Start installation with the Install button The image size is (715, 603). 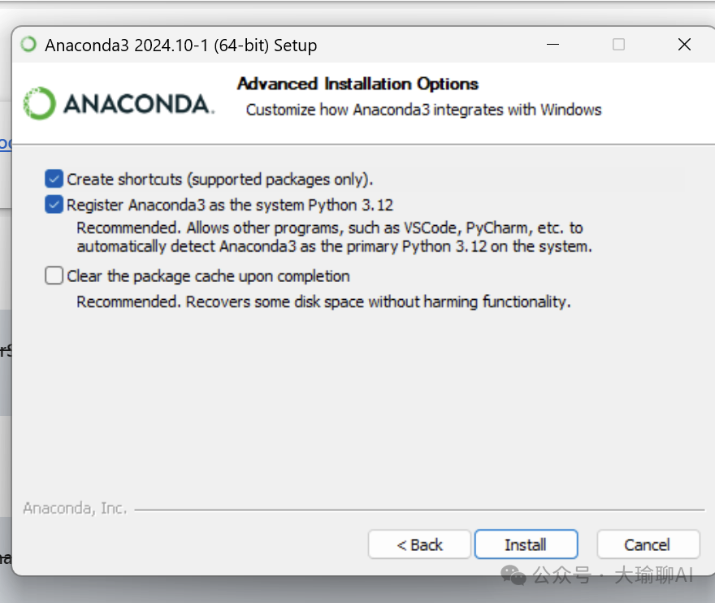coord(526,544)
